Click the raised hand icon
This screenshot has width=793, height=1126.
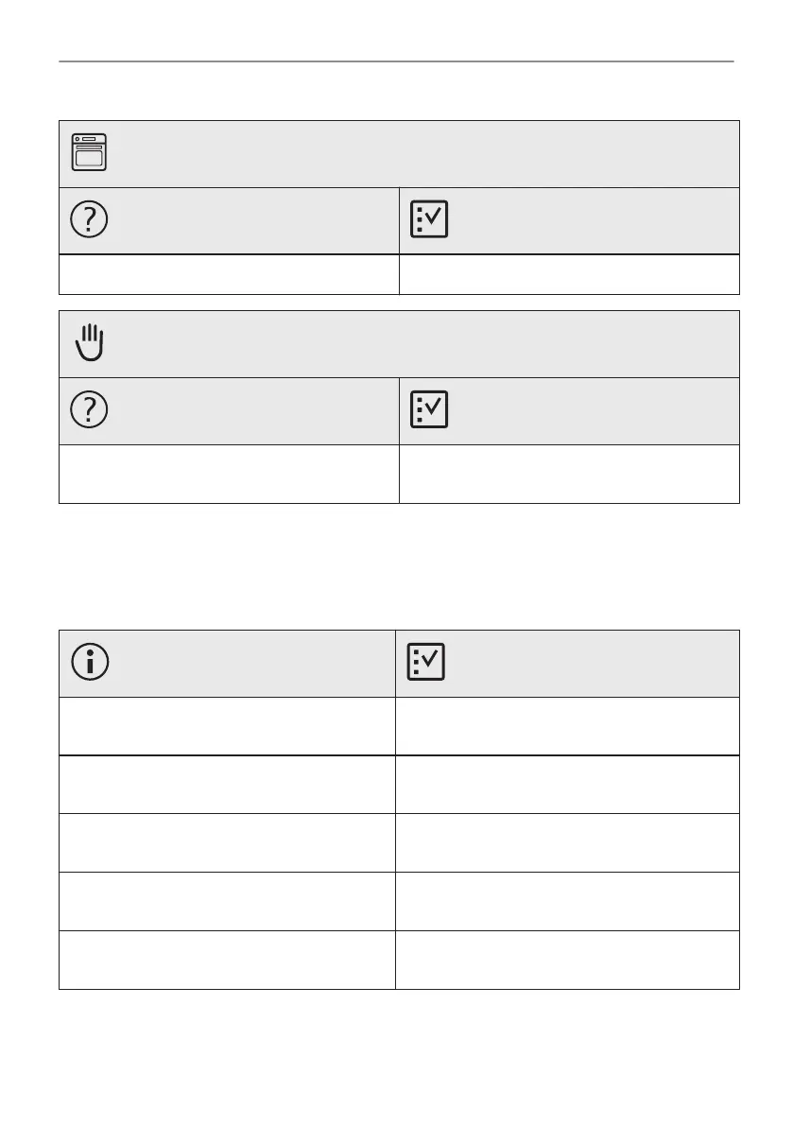pos(89,342)
